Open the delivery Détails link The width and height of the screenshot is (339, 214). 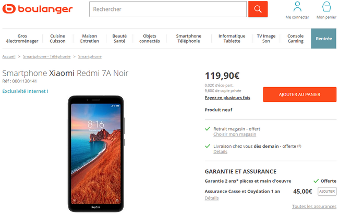click(x=220, y=152)
